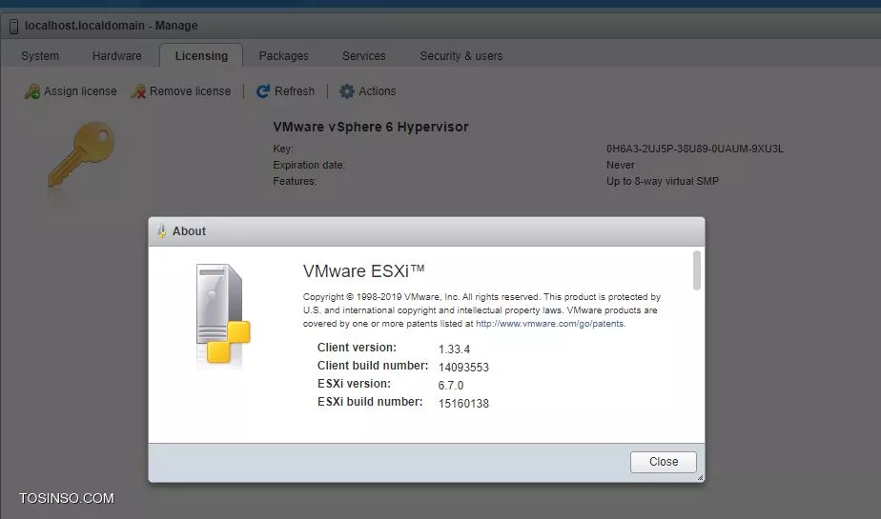Click the Refresh label in toolbar
The image size is (881, 519).
[295, 91]
